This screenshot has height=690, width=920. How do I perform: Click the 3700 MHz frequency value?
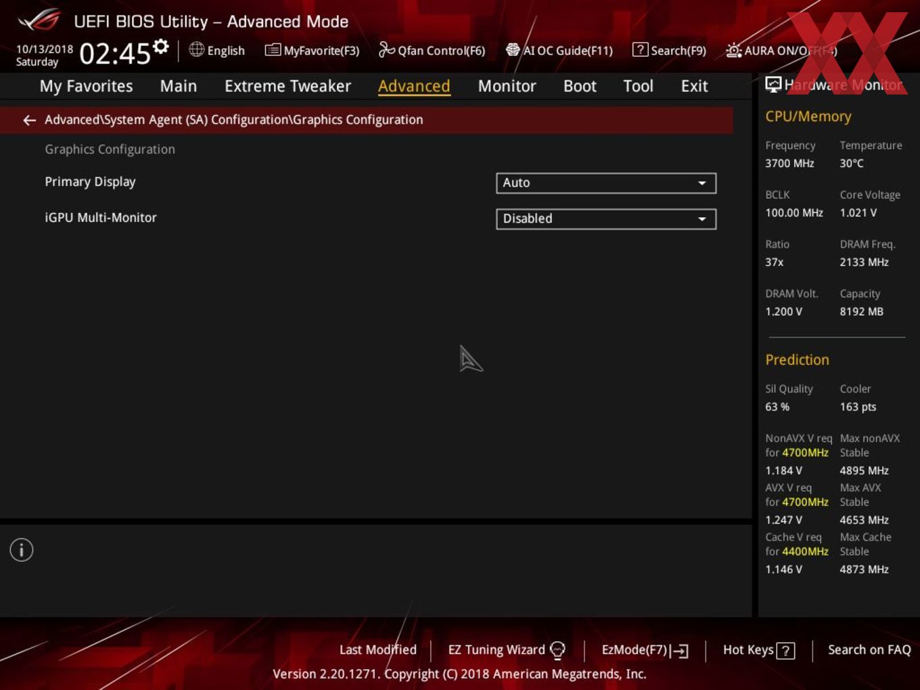[789, 164]
